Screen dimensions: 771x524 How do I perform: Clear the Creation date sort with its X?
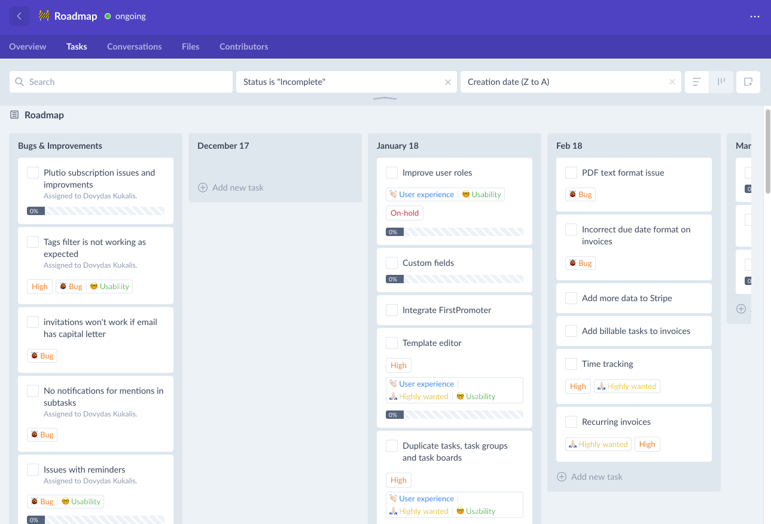tap(672, 81)
